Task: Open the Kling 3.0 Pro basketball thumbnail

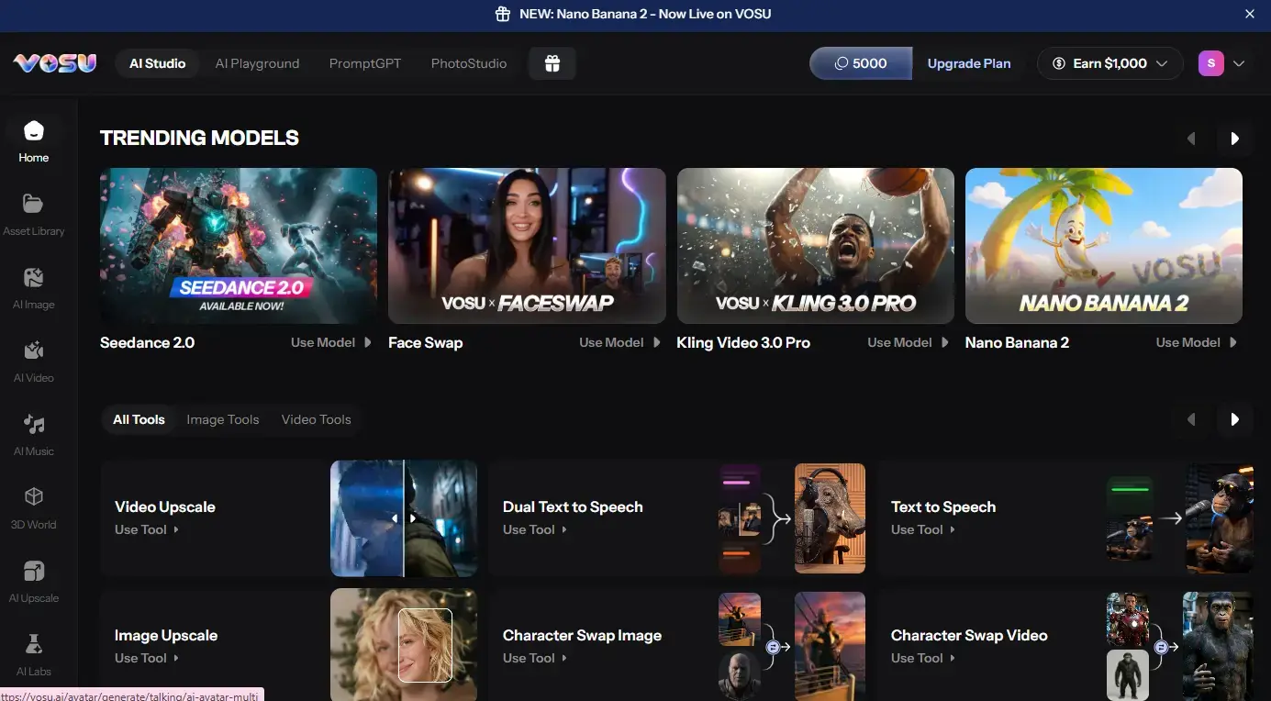Action: pyautogui.click(x=816, y=246)
